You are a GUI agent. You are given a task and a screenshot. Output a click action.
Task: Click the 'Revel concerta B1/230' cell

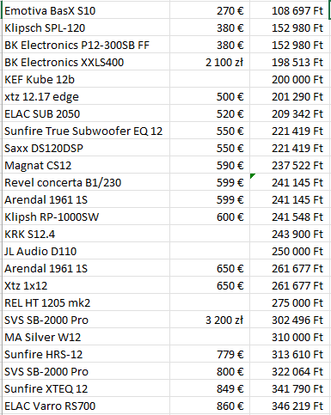point(86,182)
